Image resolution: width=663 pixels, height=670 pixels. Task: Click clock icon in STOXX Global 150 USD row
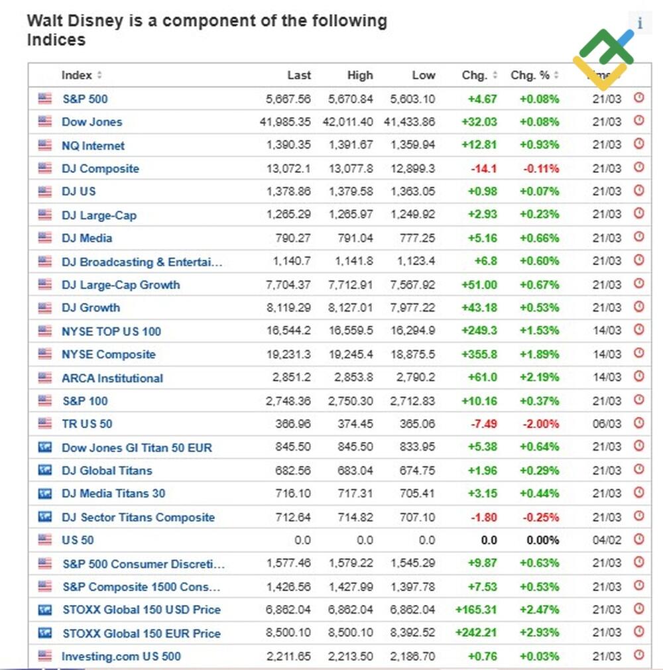tap(638, 608)
